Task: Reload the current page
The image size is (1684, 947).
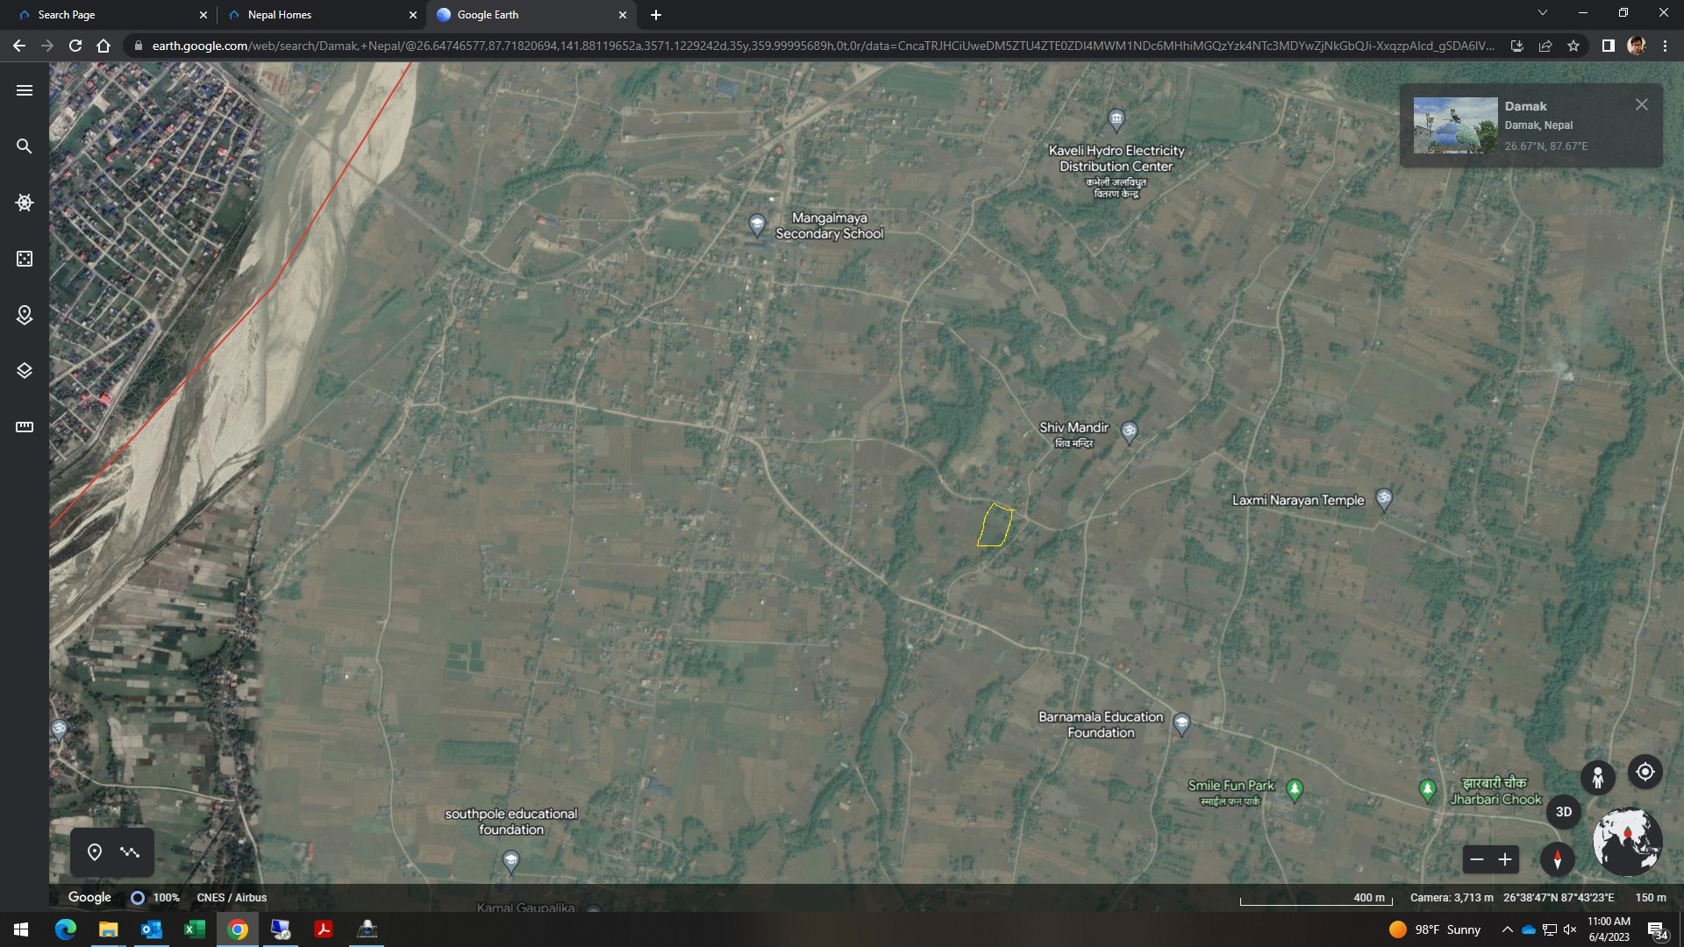Action: (75, 46)
